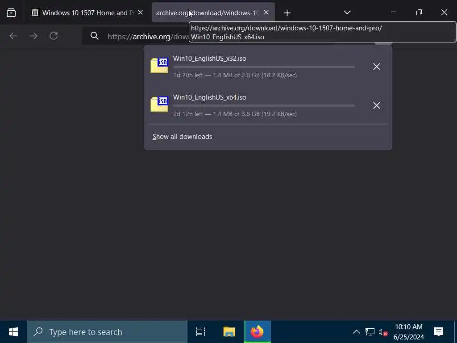The image size is (457, 343).
Task: Click Win10_EnglishUS_x32.iso file name
Action: tap(210, 59)
